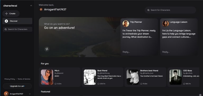203x96 pixels.
Task: Open the Discover page
Action: point(17,21)
